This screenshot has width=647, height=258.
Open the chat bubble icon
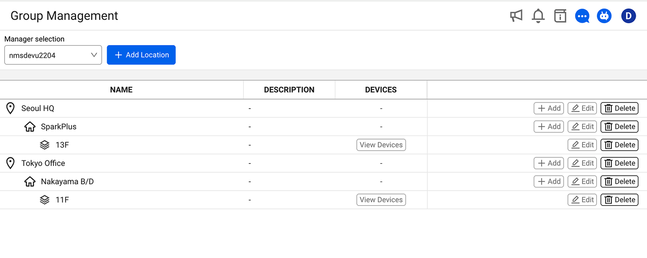(582, 16)
